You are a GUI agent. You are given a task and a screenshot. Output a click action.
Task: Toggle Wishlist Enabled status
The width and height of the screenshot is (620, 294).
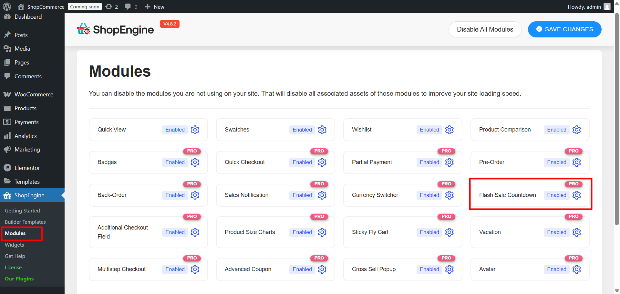pos(429,130)
